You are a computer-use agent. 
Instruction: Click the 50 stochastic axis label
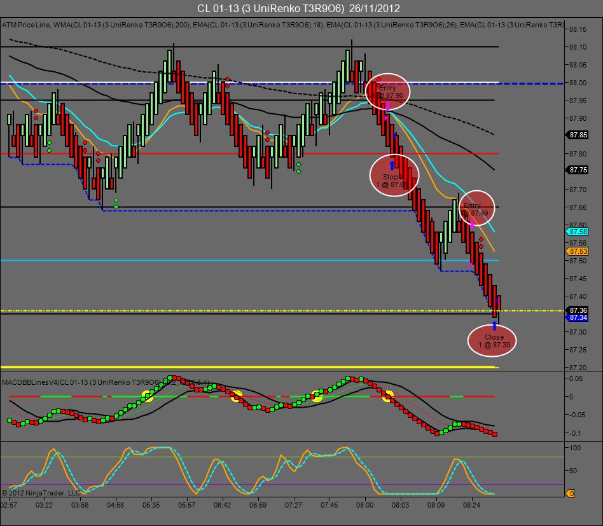[x=573, y=471]
